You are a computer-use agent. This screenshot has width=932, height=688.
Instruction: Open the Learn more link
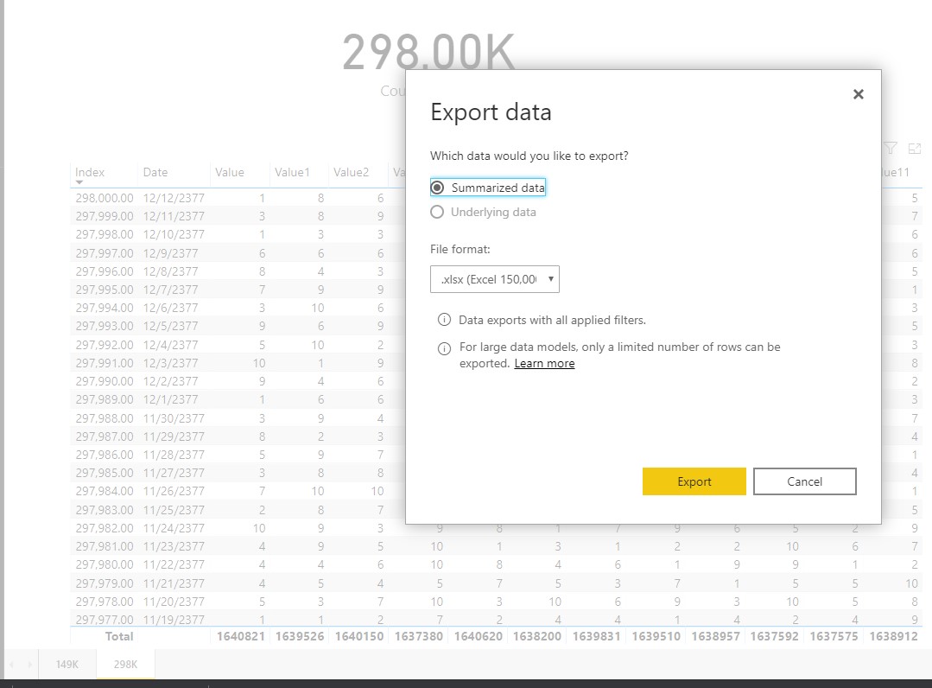544,363
